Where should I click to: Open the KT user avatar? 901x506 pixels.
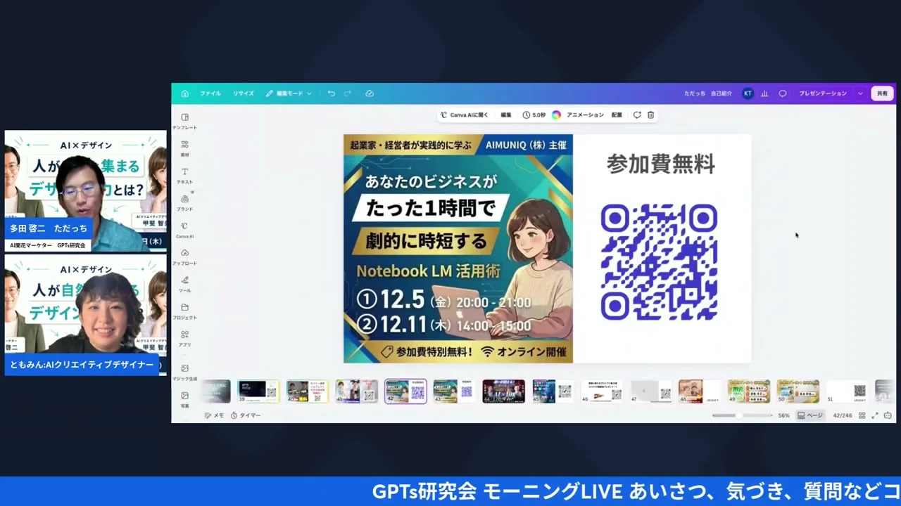tap(748, 93)
